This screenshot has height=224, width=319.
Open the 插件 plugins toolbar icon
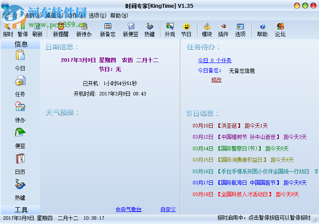point(223,30)
